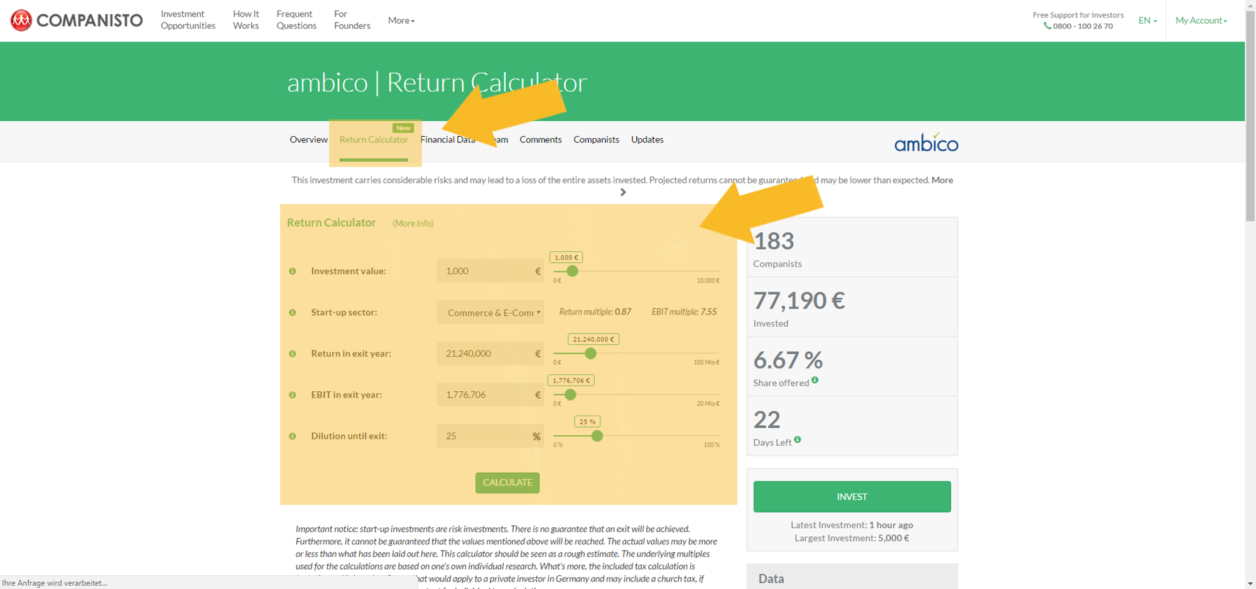Focus the Dilution until exit input

point(490,436)
